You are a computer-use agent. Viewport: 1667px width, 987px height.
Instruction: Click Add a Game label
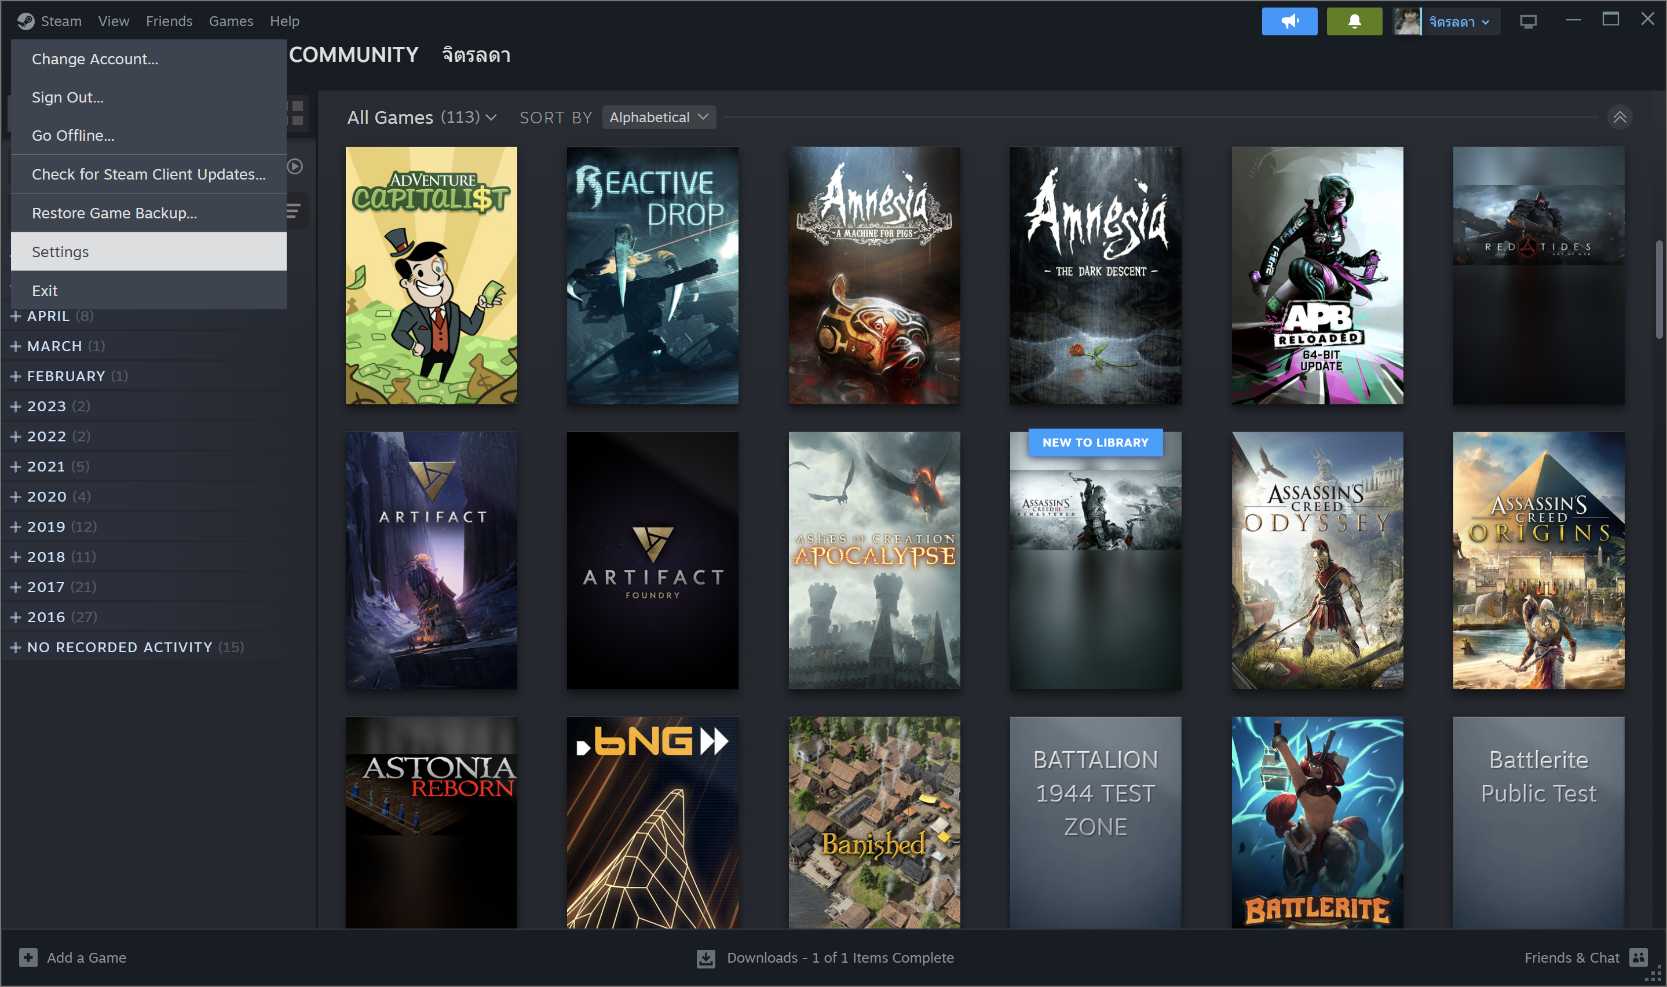pyautogui.click(x=86, y=957)
